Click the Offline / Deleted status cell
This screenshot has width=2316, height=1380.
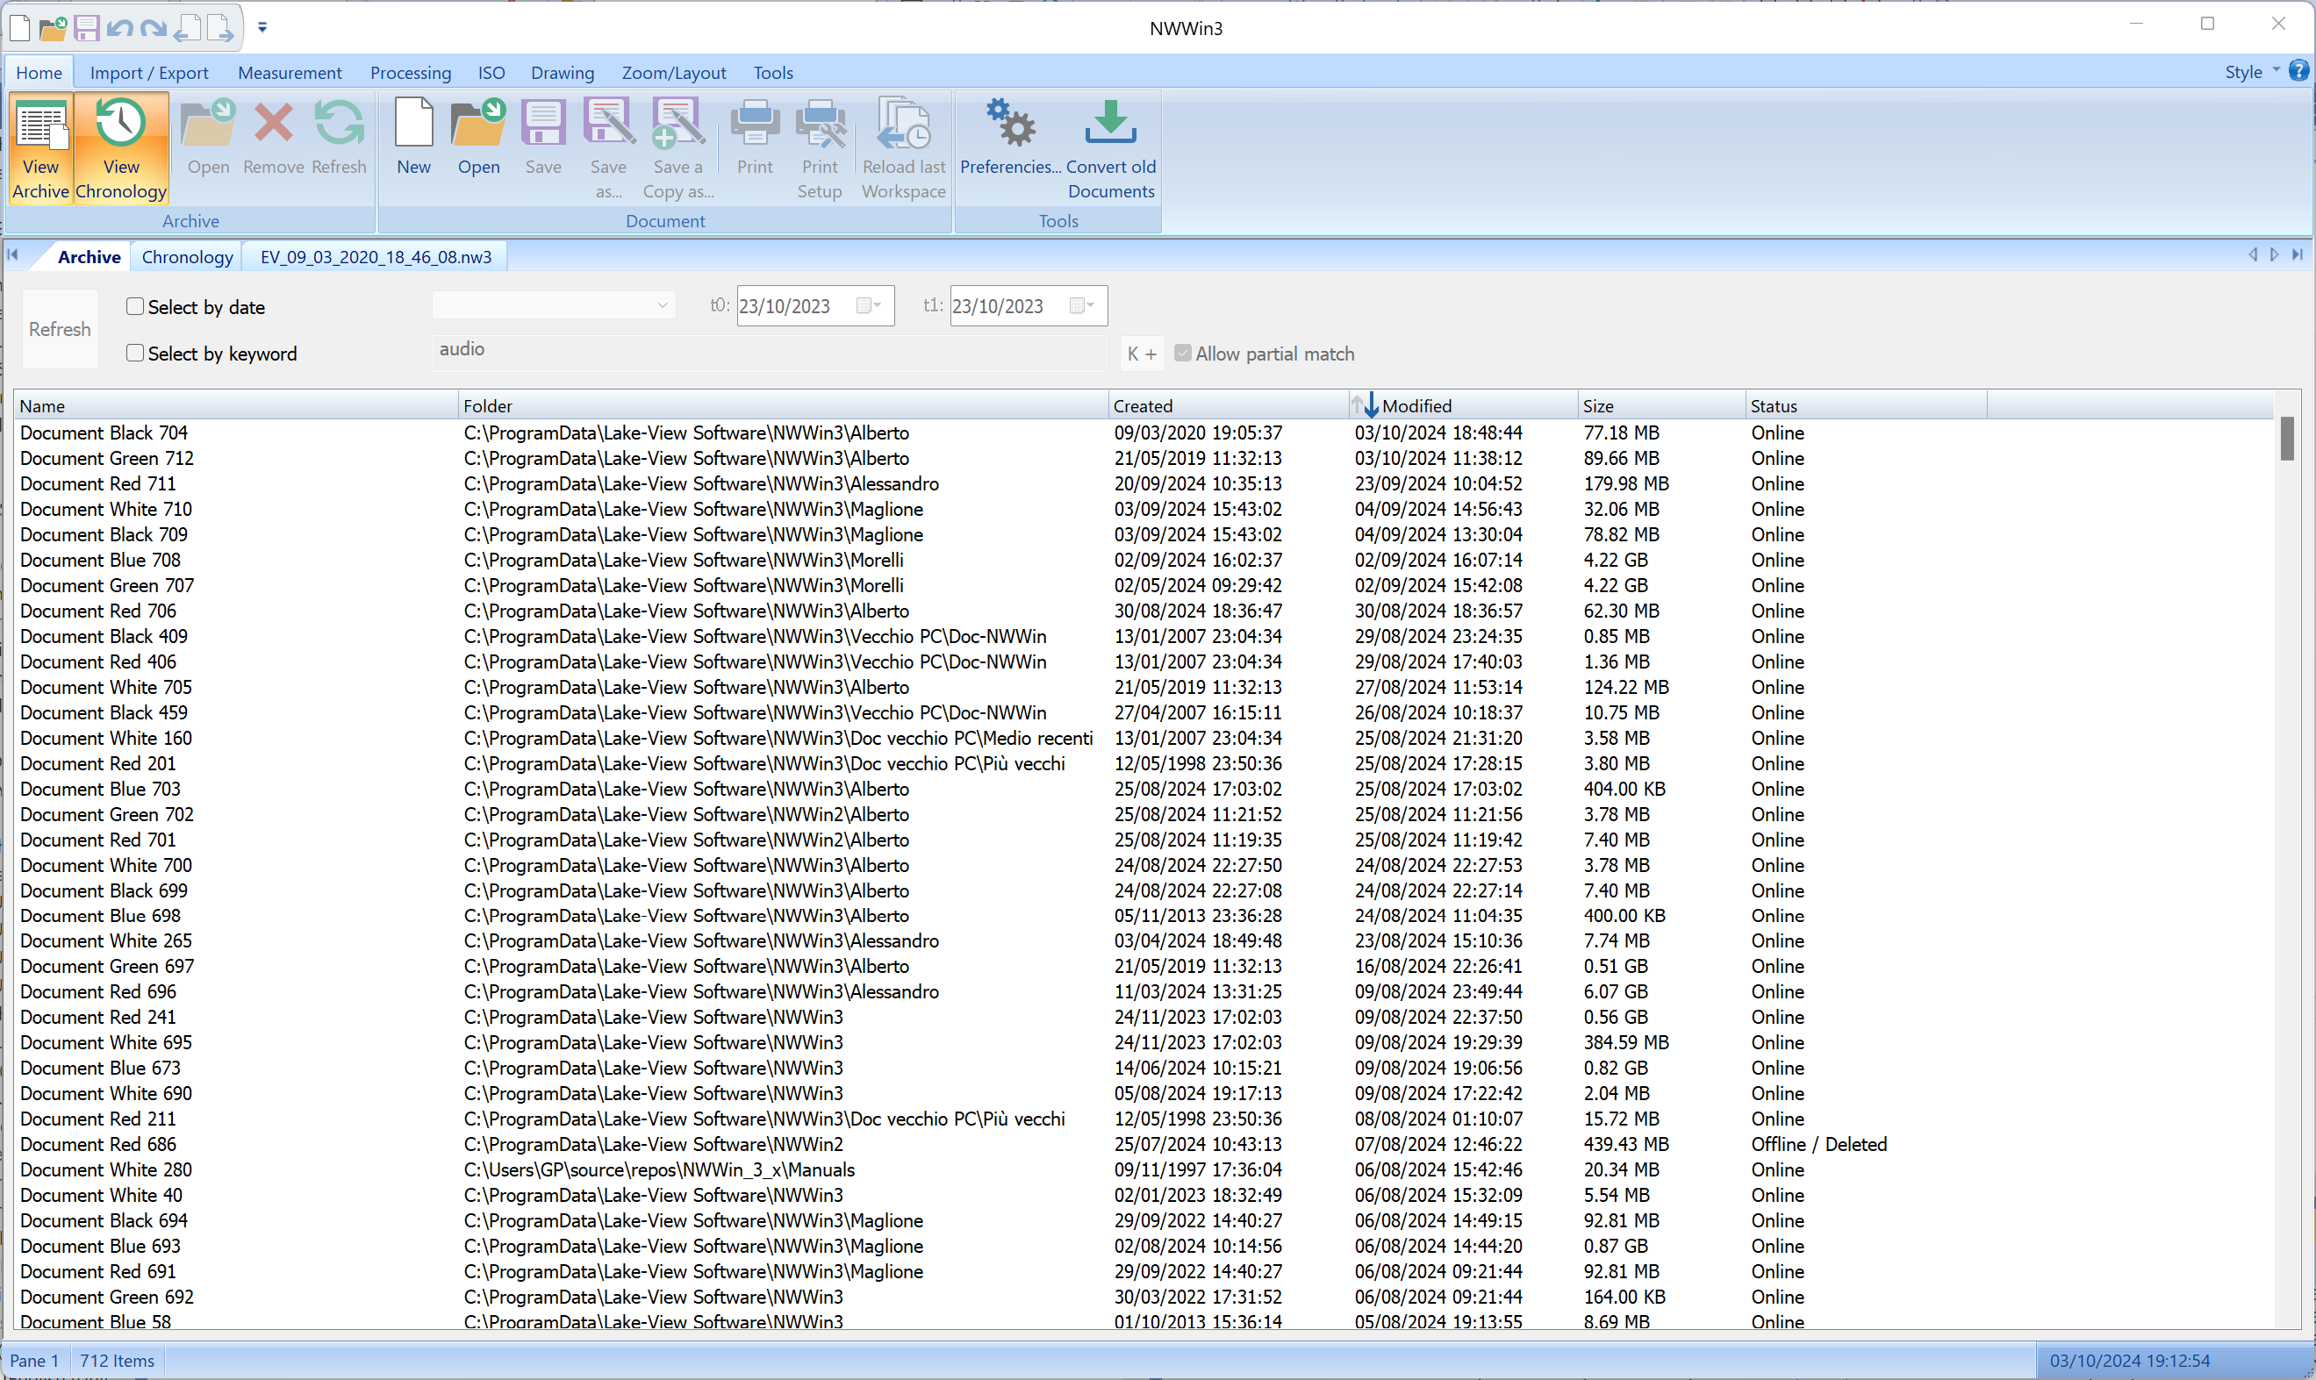[1818, 1144]
